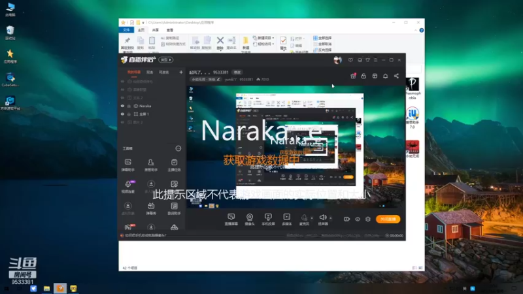Switch to the 共享 ribbon tab
Screen dimensions: 523x294
[x=156, y=30]
